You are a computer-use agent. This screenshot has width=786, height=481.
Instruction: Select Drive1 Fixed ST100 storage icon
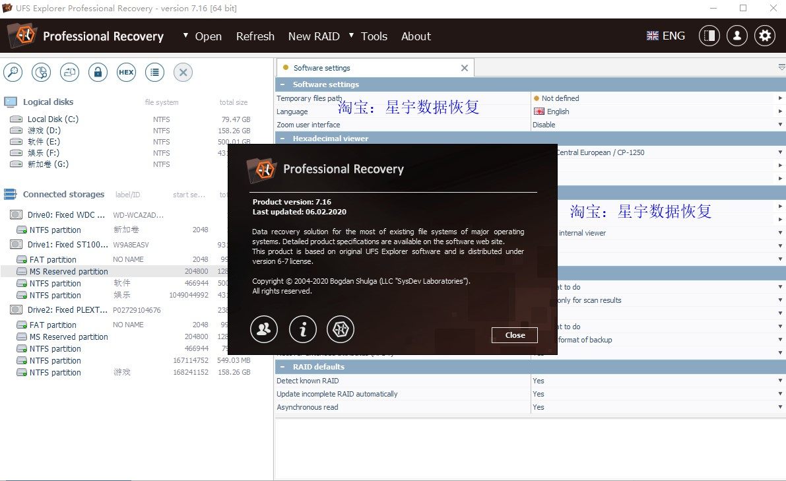[16, 245]
